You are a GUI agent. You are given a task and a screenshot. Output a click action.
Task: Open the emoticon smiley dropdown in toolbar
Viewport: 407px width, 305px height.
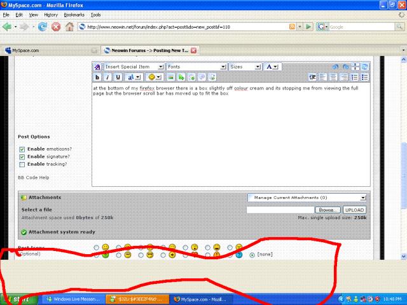[154, 77]
